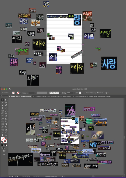
Task: Pick the Slice tool
Action: pos(6,133)
